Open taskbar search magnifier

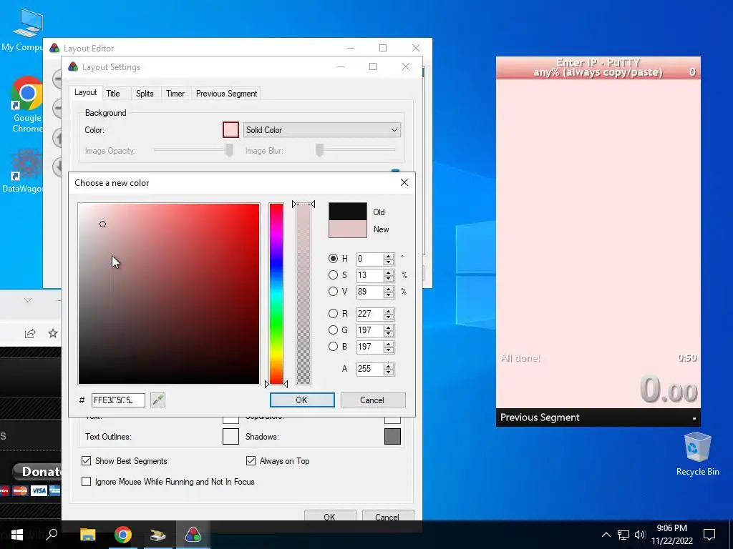[x=52, y=535]
